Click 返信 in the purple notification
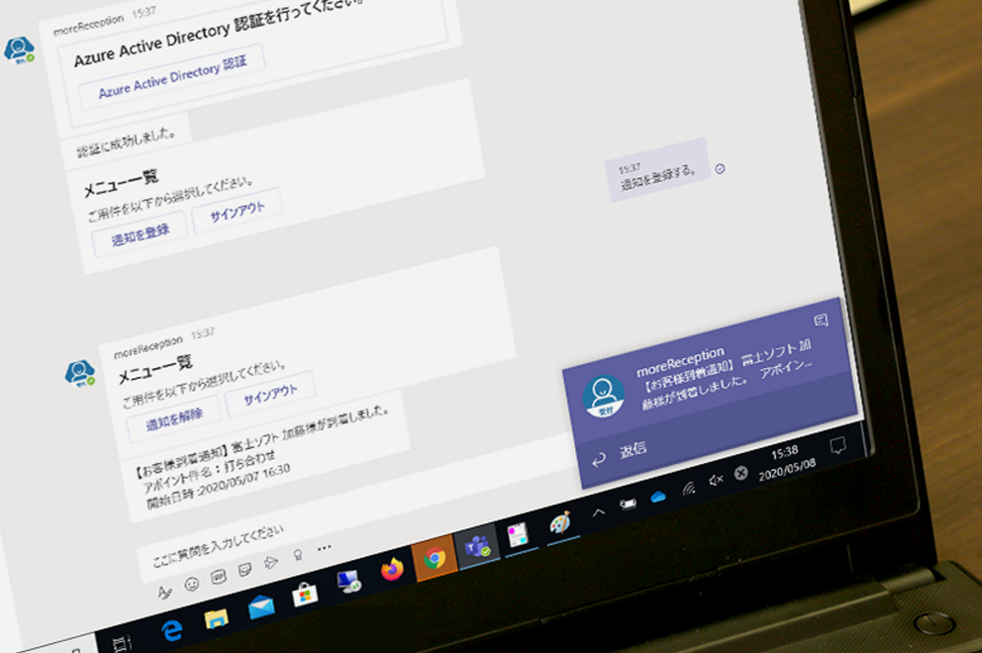This screenshot has height=653, width=982. pyautogui.click(x=633, y=450)
